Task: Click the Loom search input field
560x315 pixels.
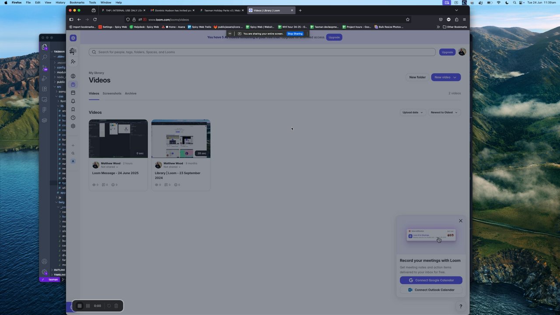Action: 262,52
